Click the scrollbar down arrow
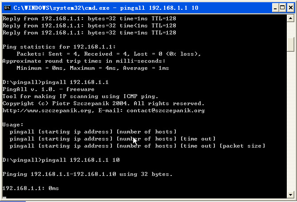Viewport: 297px width, 202px height. [x=290, y=194]
